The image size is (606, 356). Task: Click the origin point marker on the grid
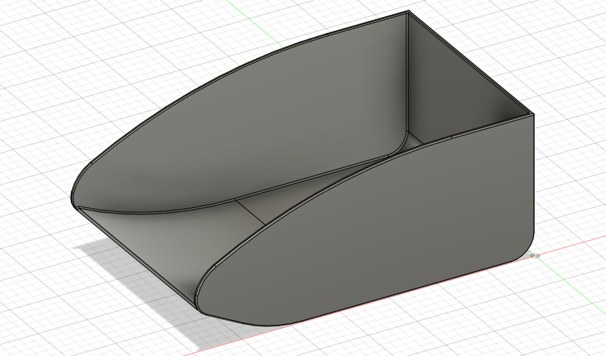(x=535, y=256)
